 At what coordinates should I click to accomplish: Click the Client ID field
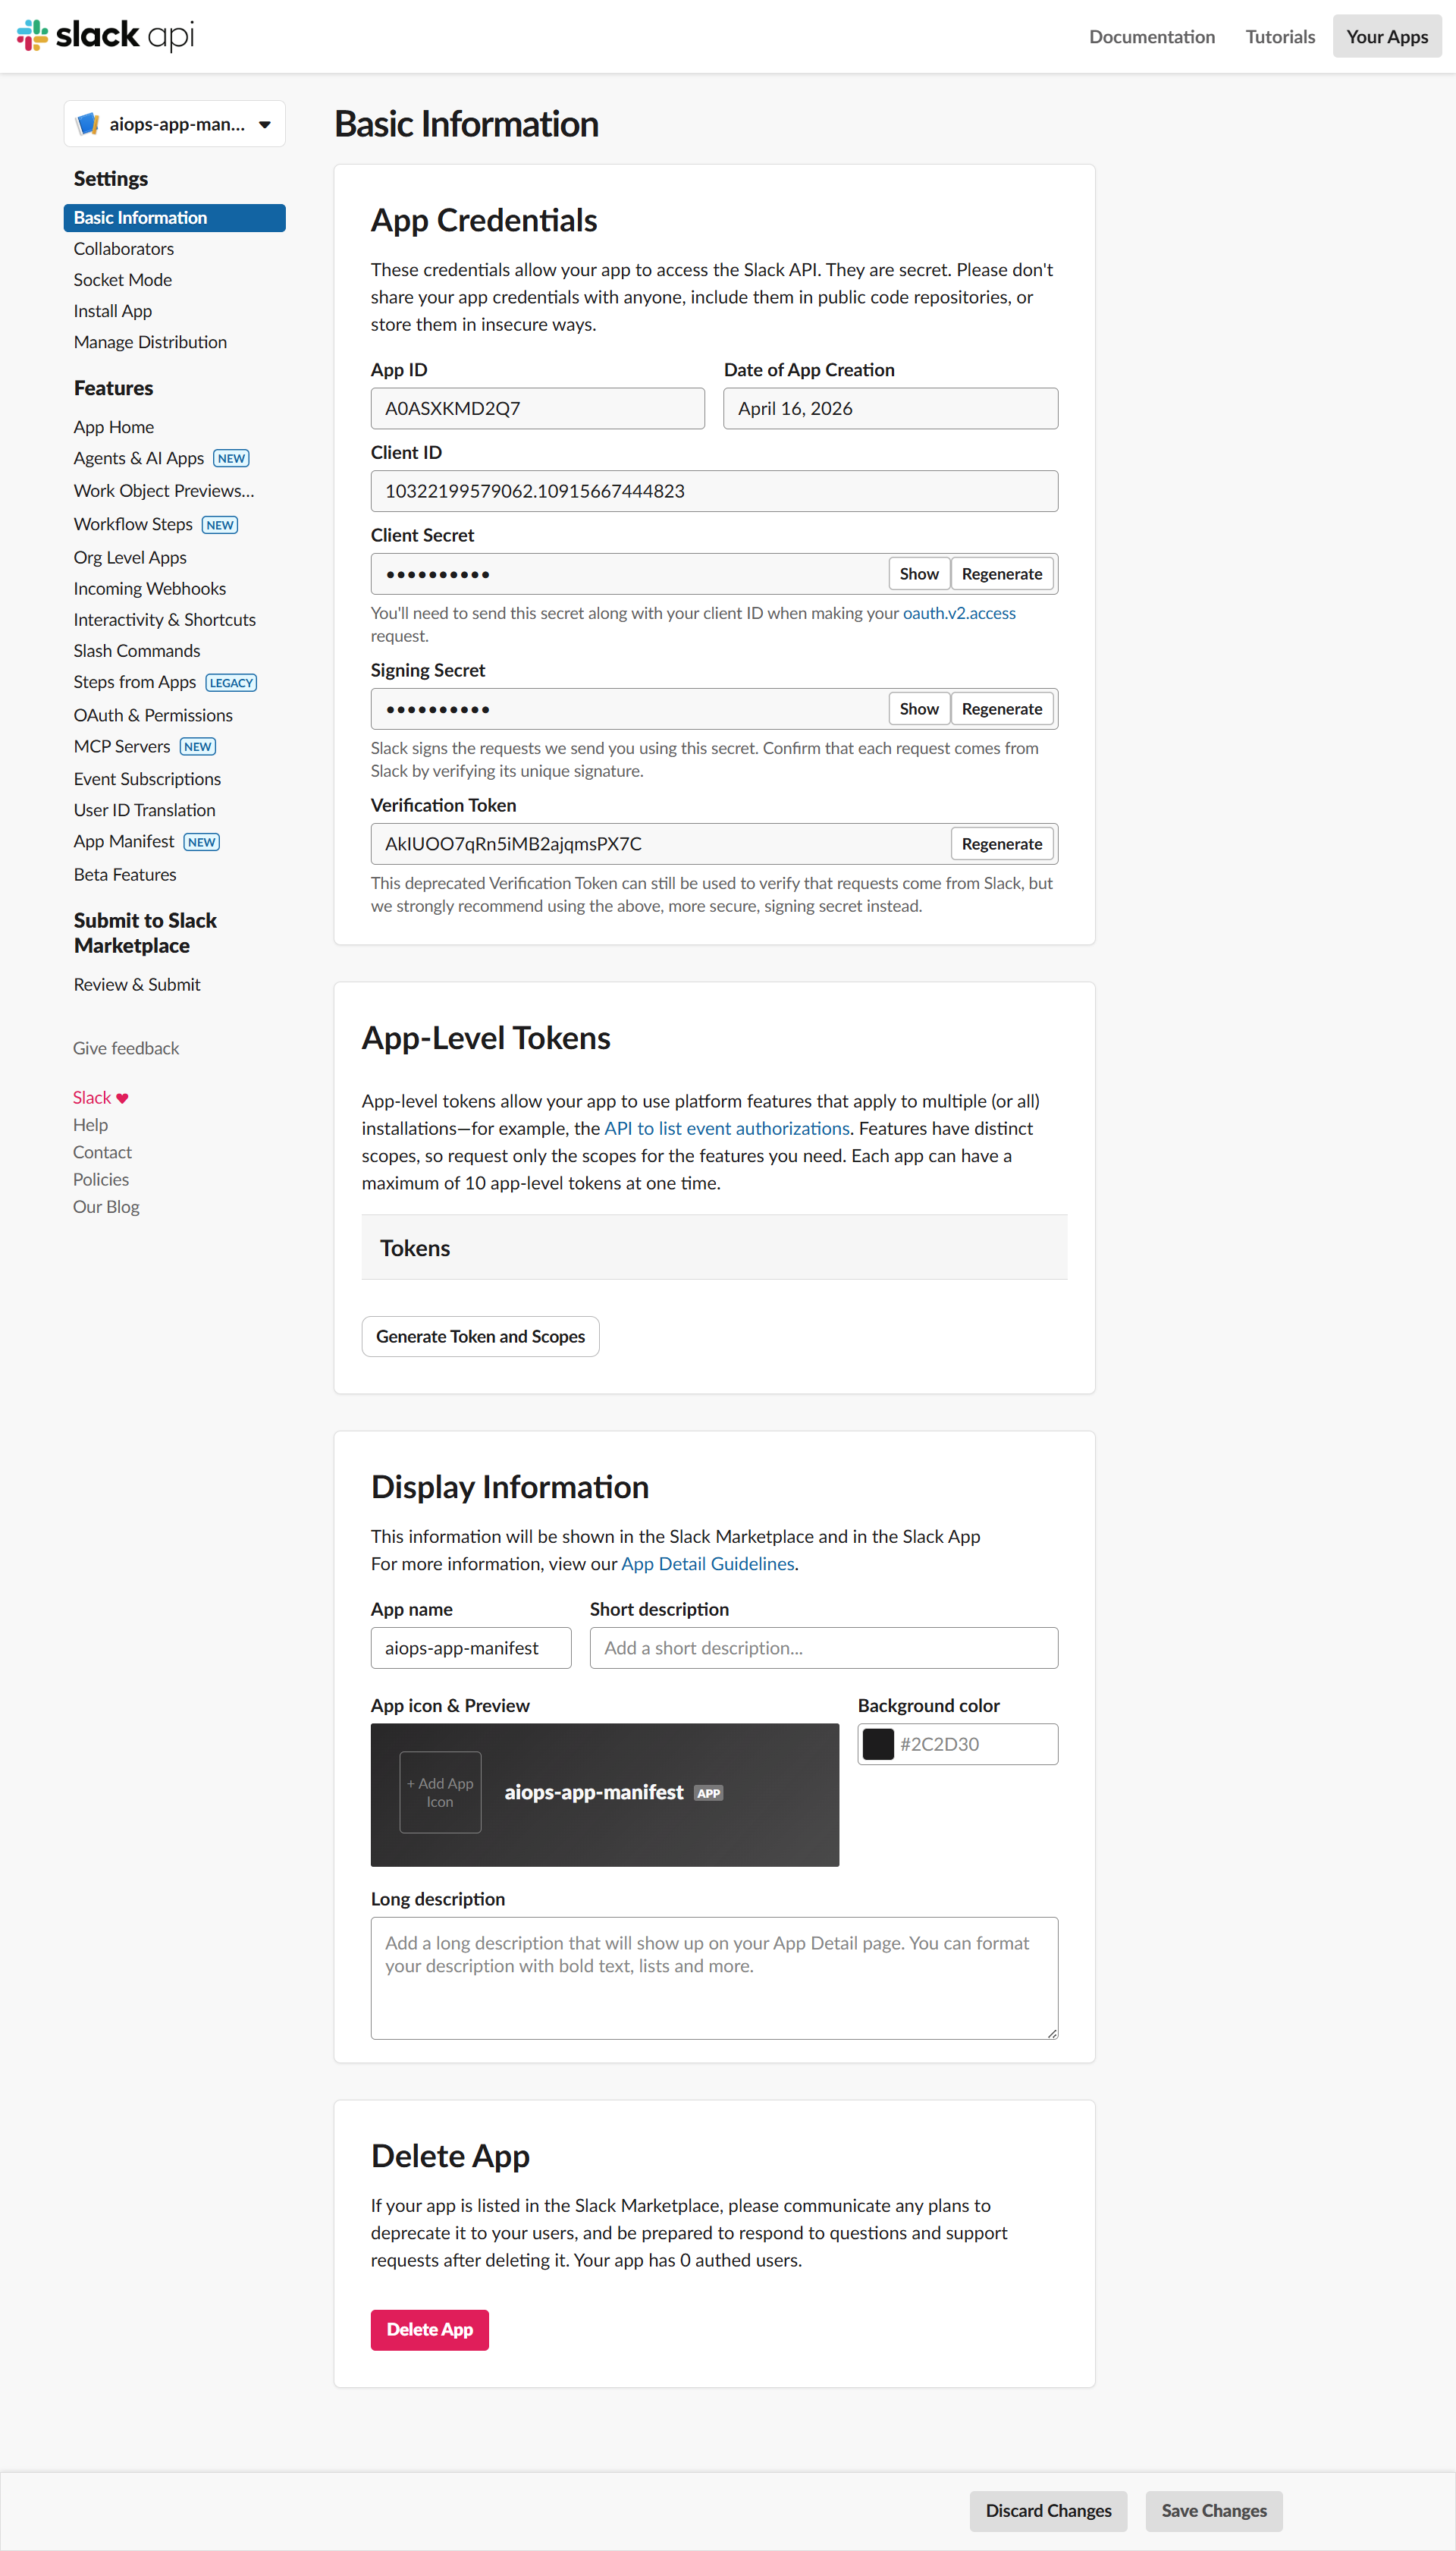(714, 492)
